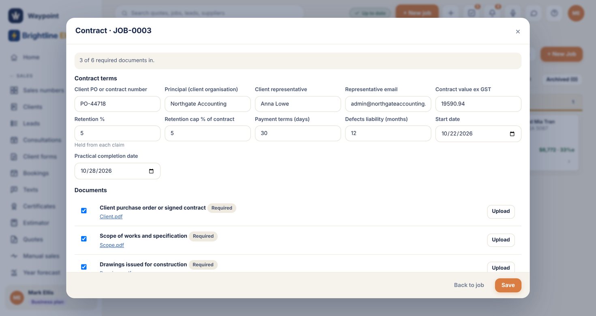Click the Manual sales sidebar icon
Screen dimensions: 596x316
pos(14,256)
